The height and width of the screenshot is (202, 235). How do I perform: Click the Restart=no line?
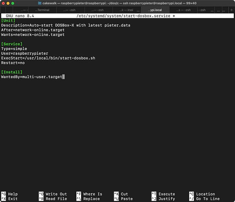coord(13,63)
